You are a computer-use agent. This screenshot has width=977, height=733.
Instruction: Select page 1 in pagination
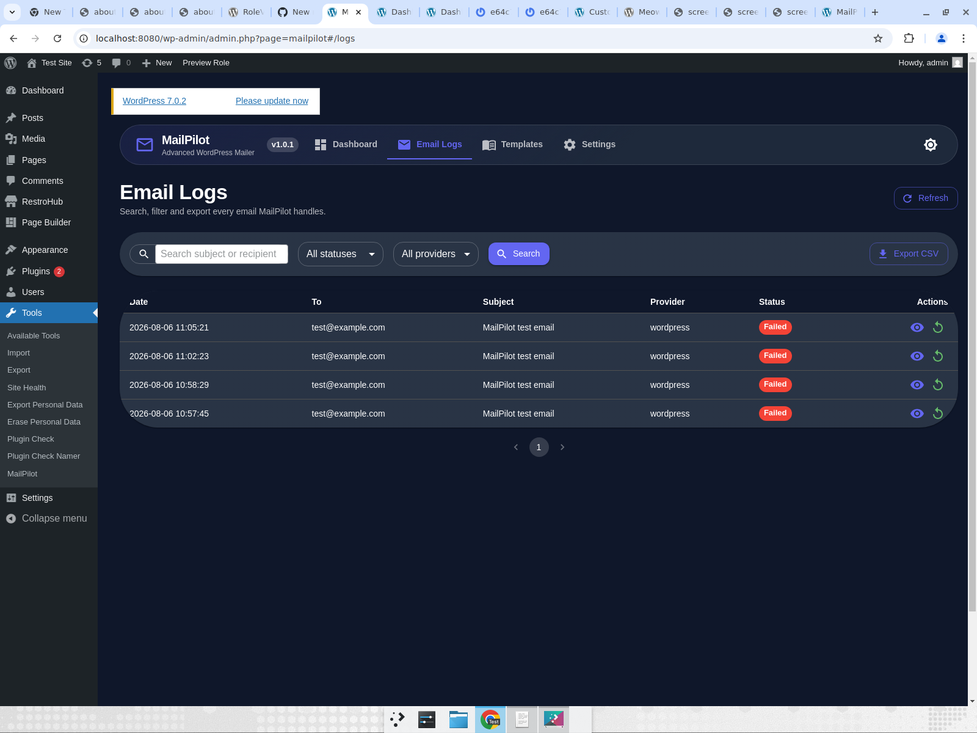pos(539,447)
